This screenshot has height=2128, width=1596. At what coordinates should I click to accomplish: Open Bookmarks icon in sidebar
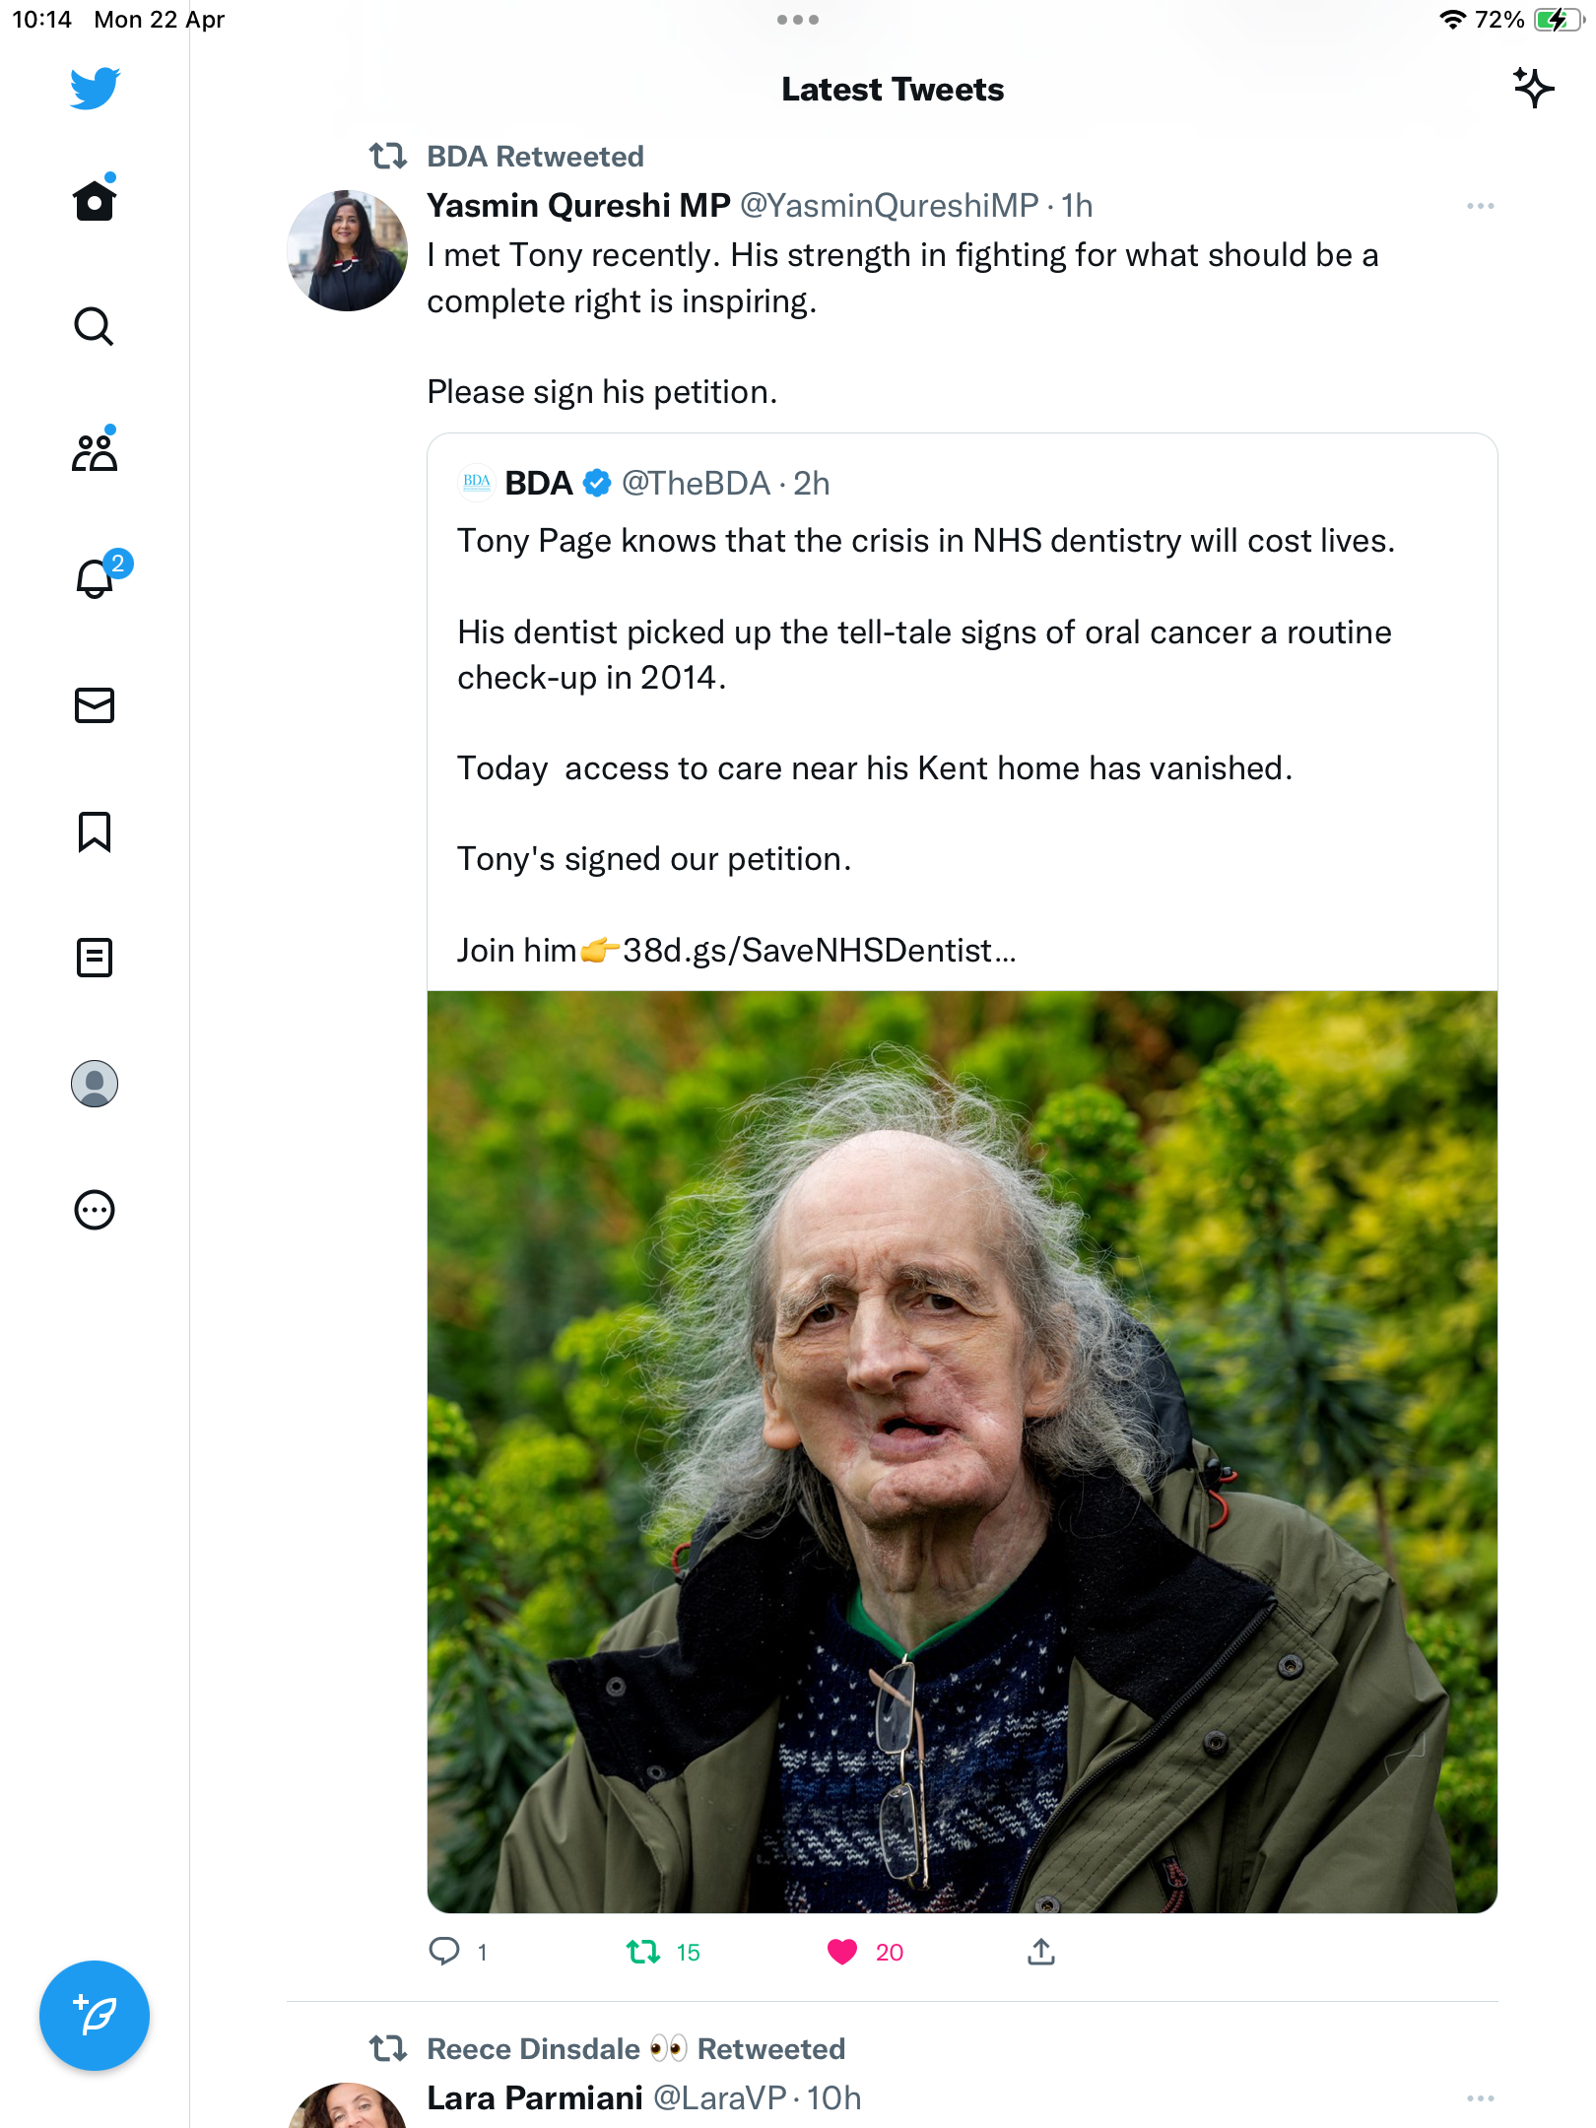(95, 831)
